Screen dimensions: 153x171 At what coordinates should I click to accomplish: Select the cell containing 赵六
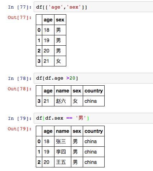63,101
